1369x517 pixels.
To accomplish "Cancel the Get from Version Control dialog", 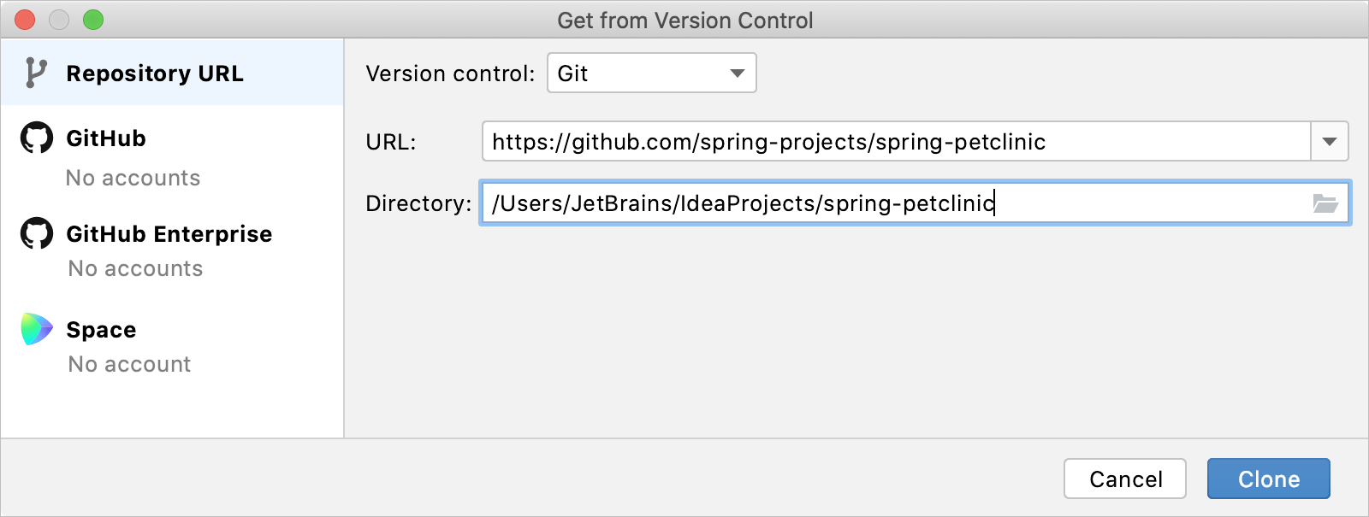I will point(1124,479).
